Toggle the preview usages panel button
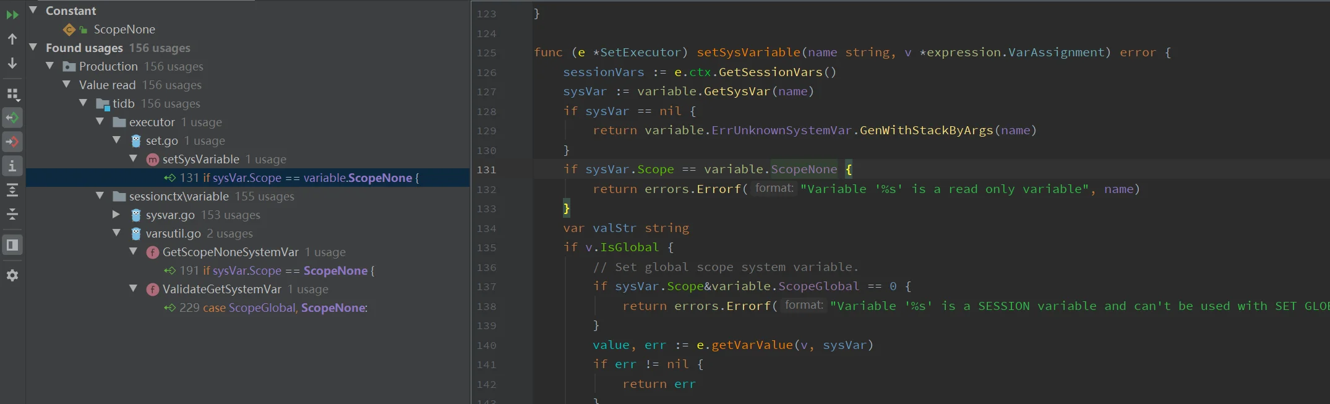The height and width of the screenshot is (404, 1330). (12, 245)
